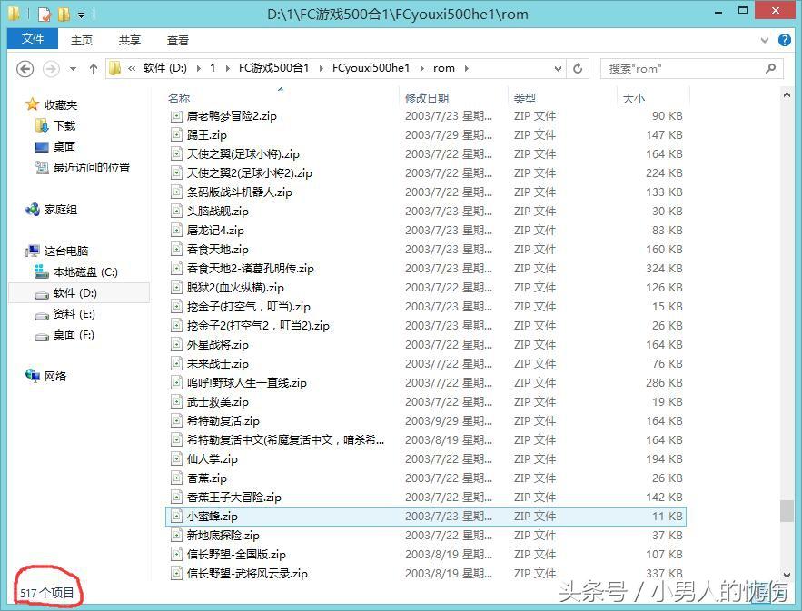Open Quick Access Toolbar customize dropdown

[x=82, y=15]
